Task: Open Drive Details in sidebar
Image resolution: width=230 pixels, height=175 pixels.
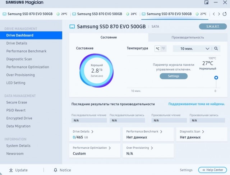Action: click(x=31, y=43)
